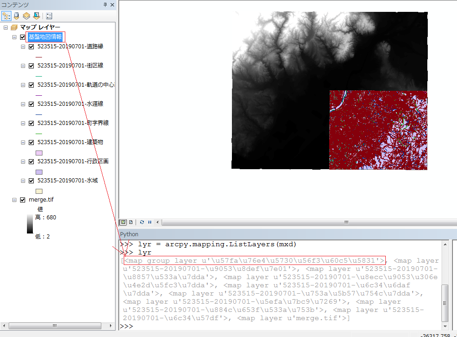Collapse the 町字界線 layer entry
This screenshot has height=337, width=457.
23,123
